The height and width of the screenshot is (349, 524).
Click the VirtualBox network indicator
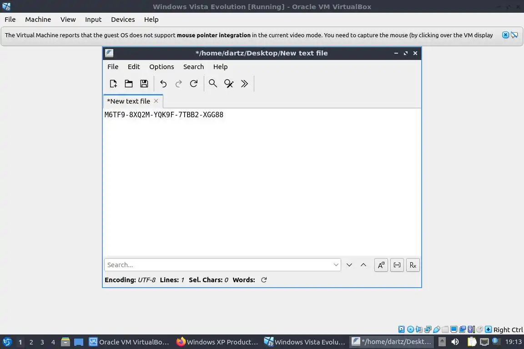pyautogui.click(x=428, y=329)
